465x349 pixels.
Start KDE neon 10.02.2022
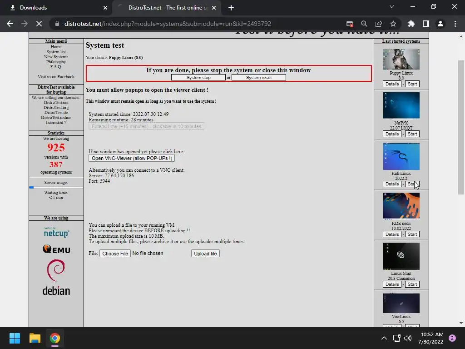pos(412,234)
